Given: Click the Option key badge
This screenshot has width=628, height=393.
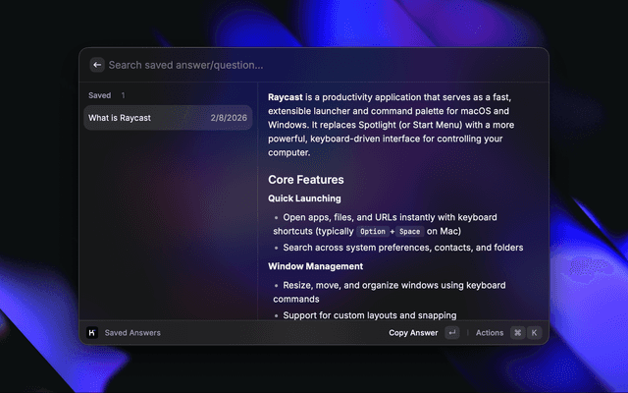Looking at the screenshot, I should click(373, 232).
